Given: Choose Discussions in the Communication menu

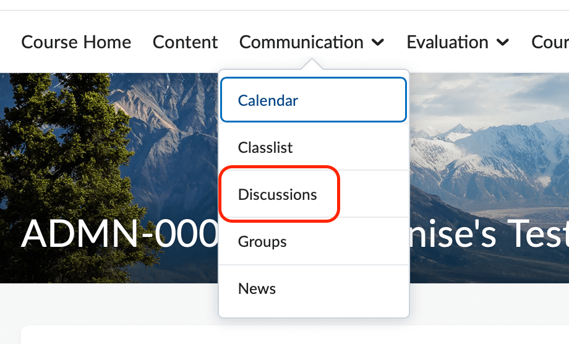Looking at the screenshot, I should 314,194.
